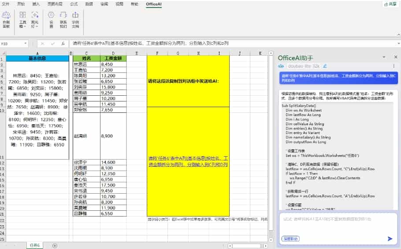
Task: Click the formula bar confirm checkmark
Action: click(x=53, y=43)
